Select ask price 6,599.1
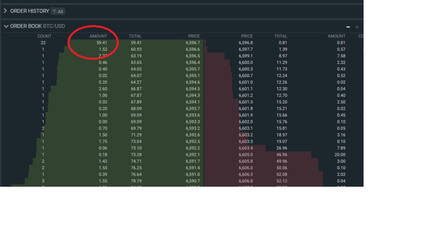This screenshot has width=447, height=251. click(246, 56)
